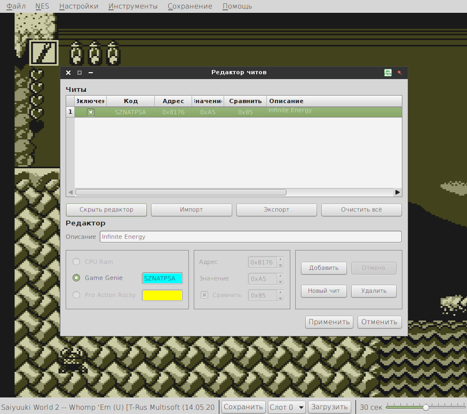Increase the Значение with up arrow
Image resolution: width=467 pixels, height=414 pixels.
click(x=280, y=276)
